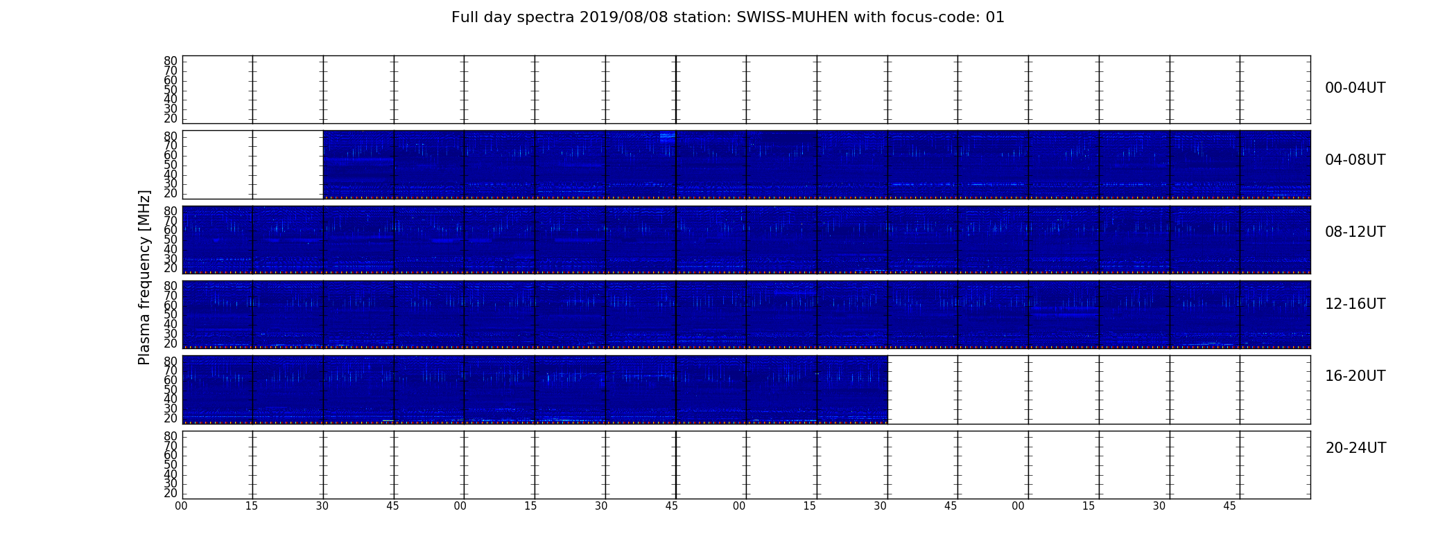This screenshot has height=554, width=1456.
Task: Click the 12-16UT spectrogram data
Action: pos(746,314)
